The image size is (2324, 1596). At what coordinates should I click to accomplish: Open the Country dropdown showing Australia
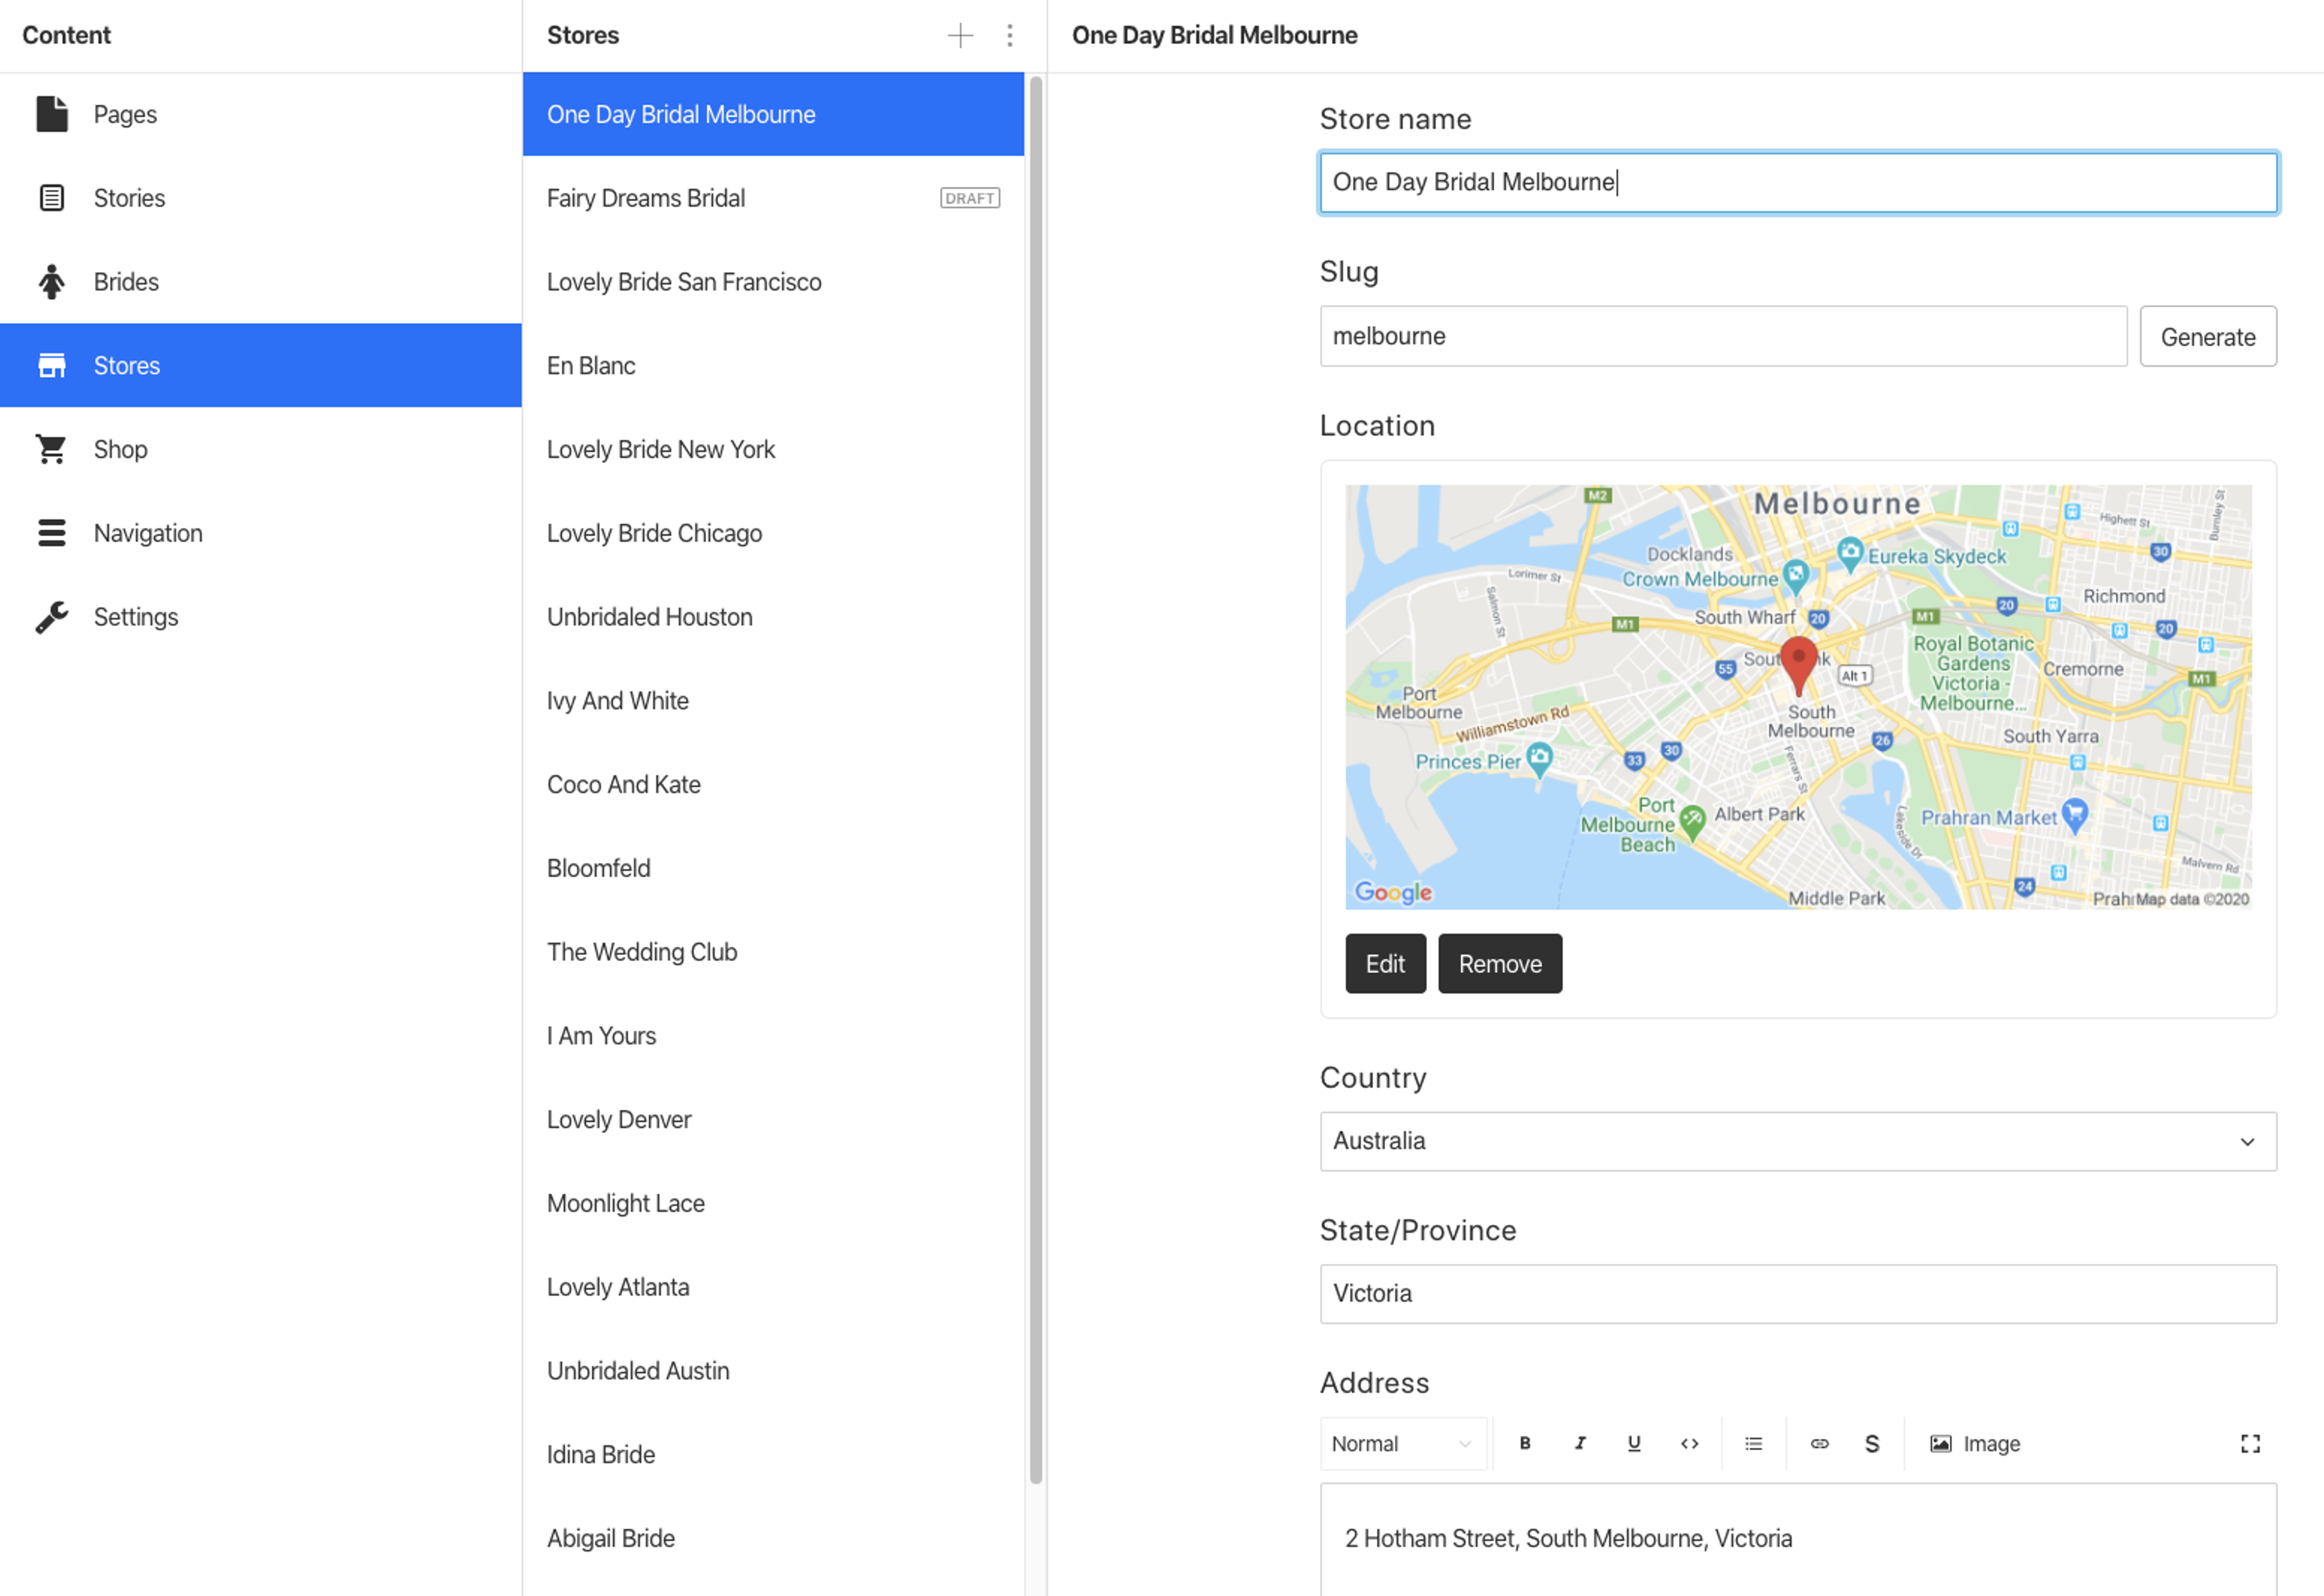[1797, 1141]
